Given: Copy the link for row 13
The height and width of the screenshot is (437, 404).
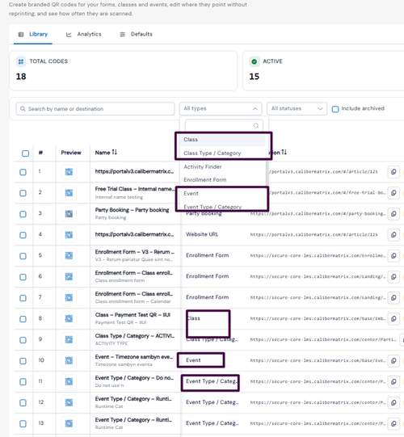Looking at the screenshot, I should point(393,423).
